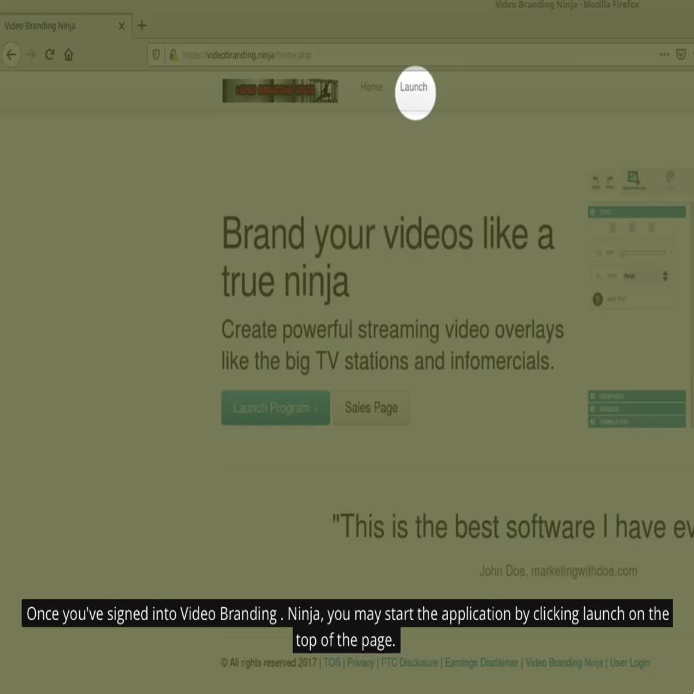Click the eyedropper icon in the top toolbar
This screenshot has height=694, width=694.
click(670, 178)
